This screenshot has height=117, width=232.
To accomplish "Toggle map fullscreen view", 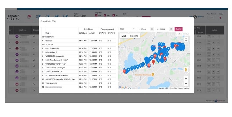I will click(x=186, y=39).
